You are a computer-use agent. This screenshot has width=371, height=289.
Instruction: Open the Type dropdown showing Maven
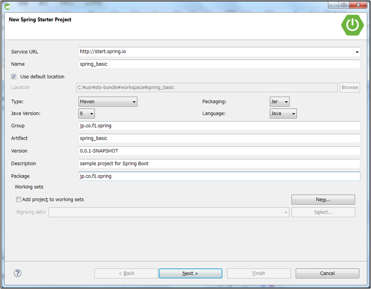[x=108, y=102]
